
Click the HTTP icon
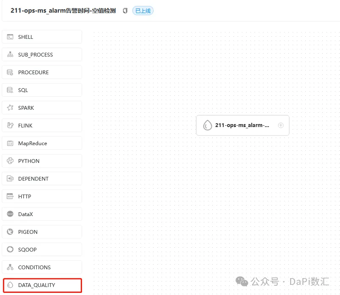(x=10, y=196)
